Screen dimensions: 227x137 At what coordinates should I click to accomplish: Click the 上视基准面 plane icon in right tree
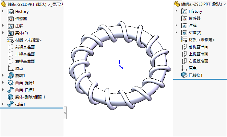tap(184, 54)
